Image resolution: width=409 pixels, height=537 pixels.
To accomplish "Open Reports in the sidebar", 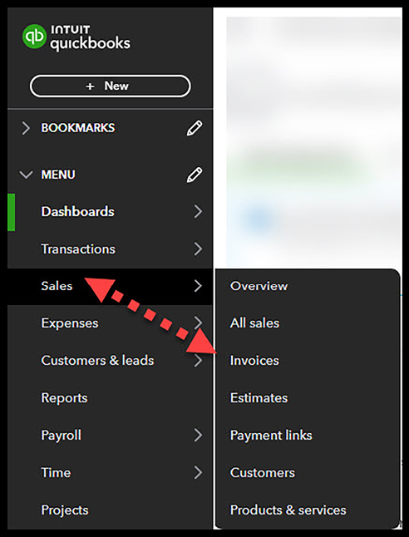I will point(64,398).
